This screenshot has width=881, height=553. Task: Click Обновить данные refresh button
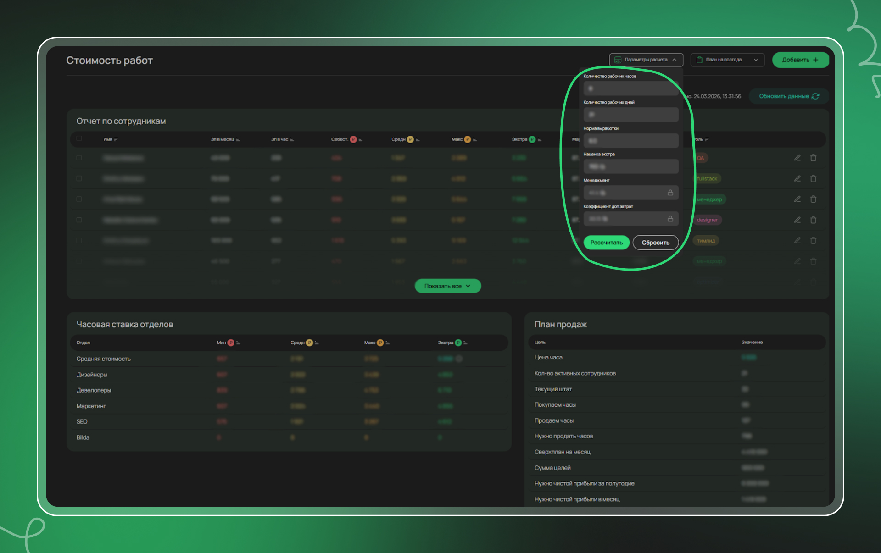[x=788, y=96]
